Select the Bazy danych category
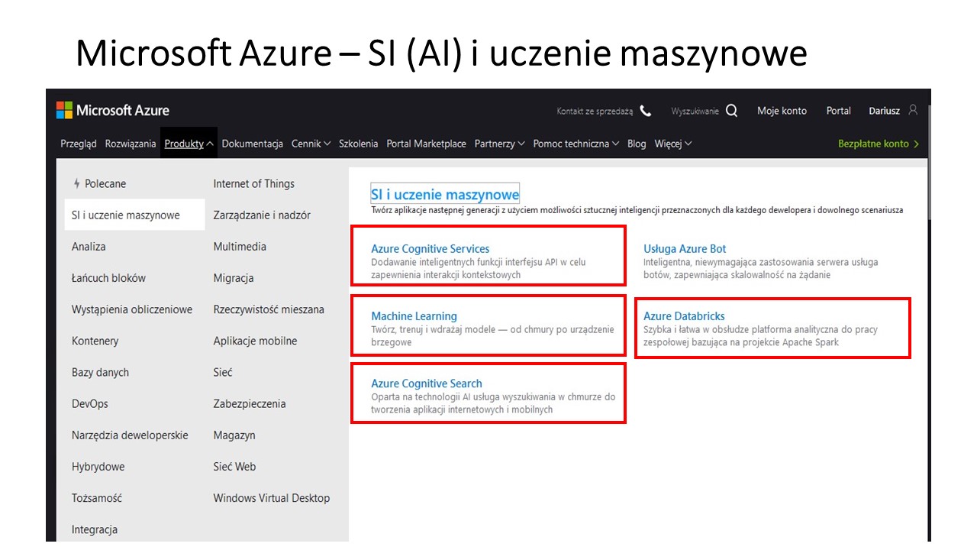The width and height of the screenshot is (977, 550). [100, 372]
